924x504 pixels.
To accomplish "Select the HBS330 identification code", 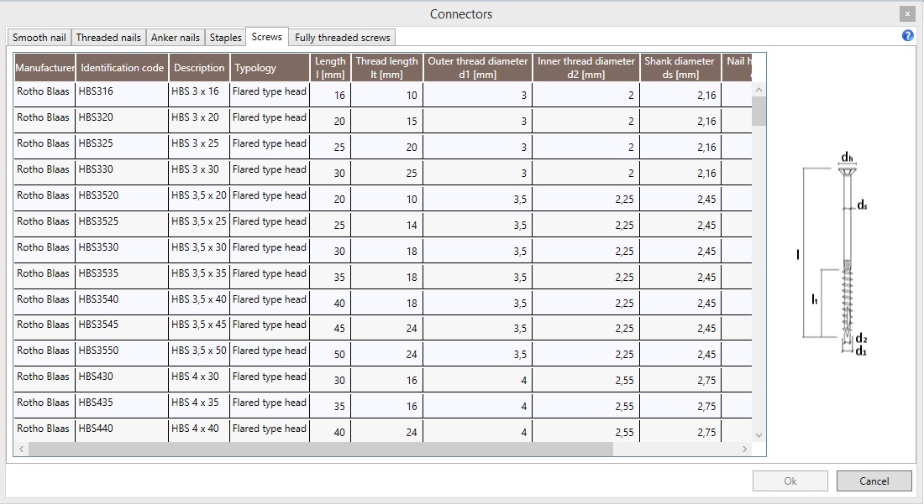I will point(122,172).
